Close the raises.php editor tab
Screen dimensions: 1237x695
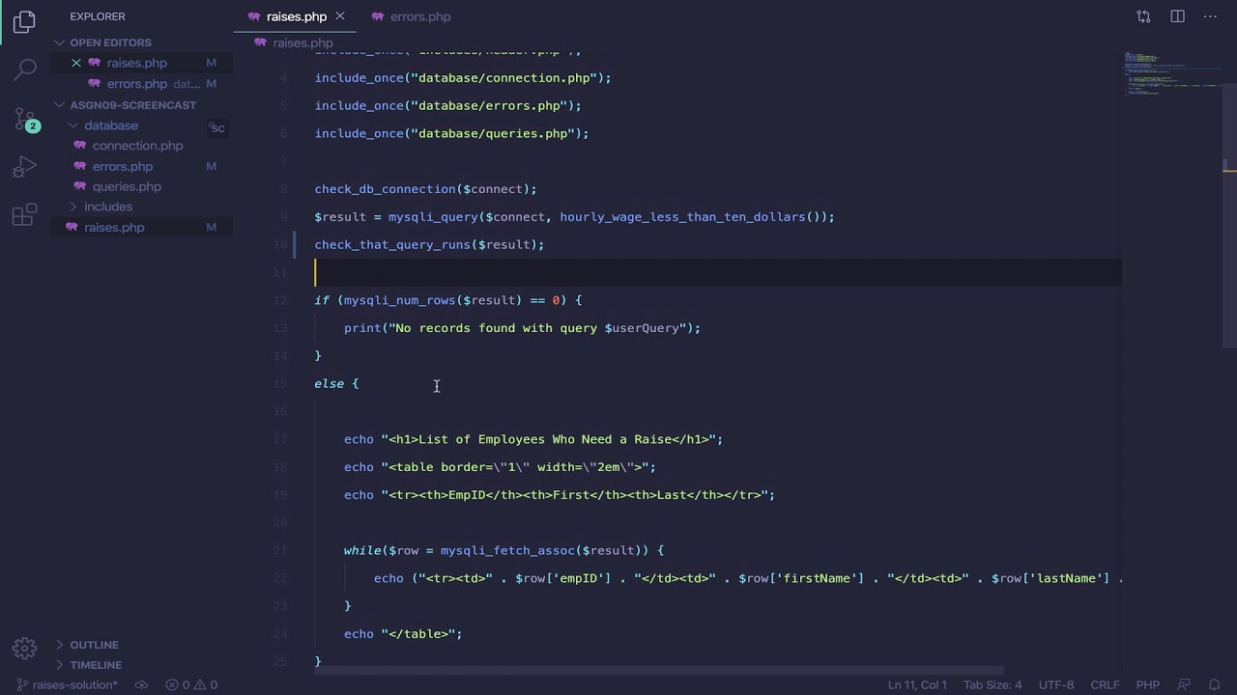point(340,16)
